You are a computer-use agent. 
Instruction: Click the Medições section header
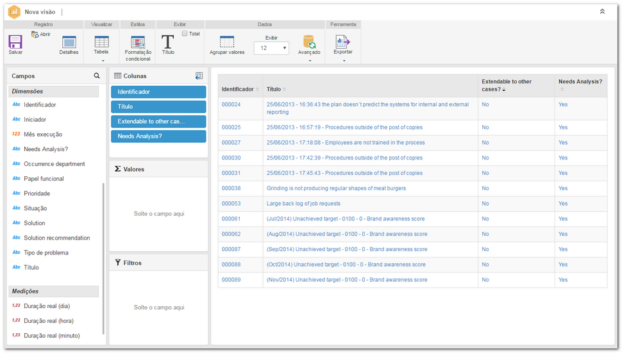tap(54, 291)
